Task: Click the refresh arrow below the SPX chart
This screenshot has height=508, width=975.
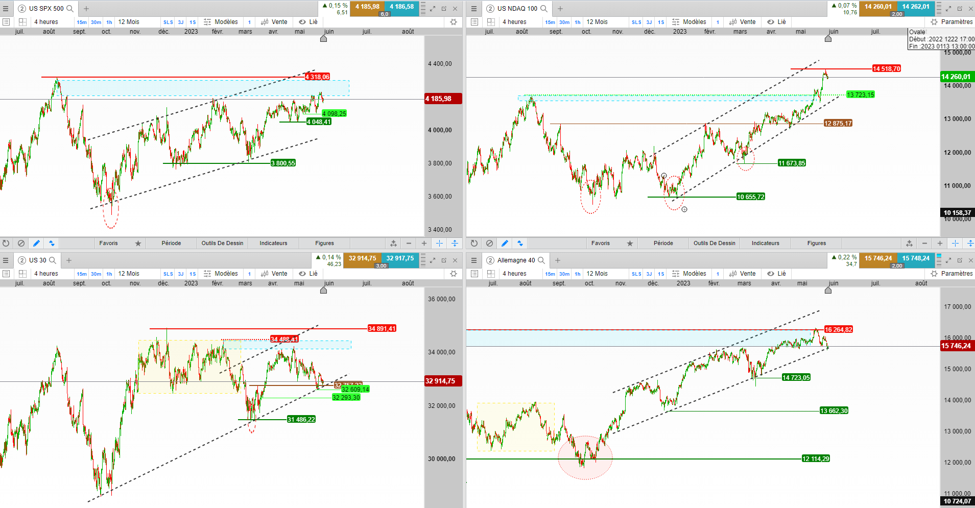Action: (x=6, y=244)
